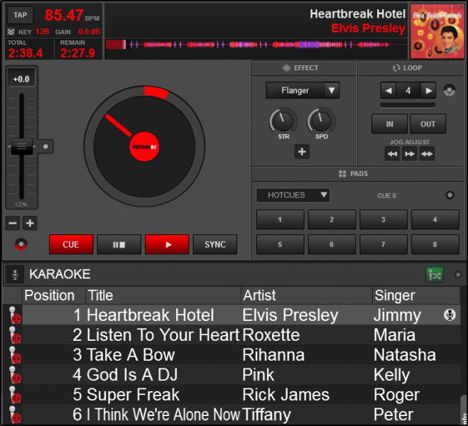Click jog adjust loop-in arrow icon

point(392,154)
